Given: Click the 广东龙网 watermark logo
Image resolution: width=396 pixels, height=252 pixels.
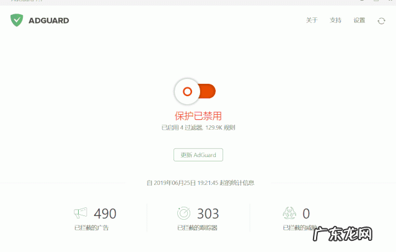Looking at the screenshot, I should 343,234.
